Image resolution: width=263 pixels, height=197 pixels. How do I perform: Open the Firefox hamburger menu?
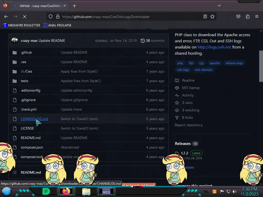(257, 16)
